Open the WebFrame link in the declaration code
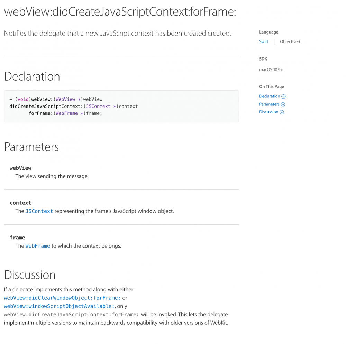The height and width of the screenshot is (344, 346). point(67,113)
